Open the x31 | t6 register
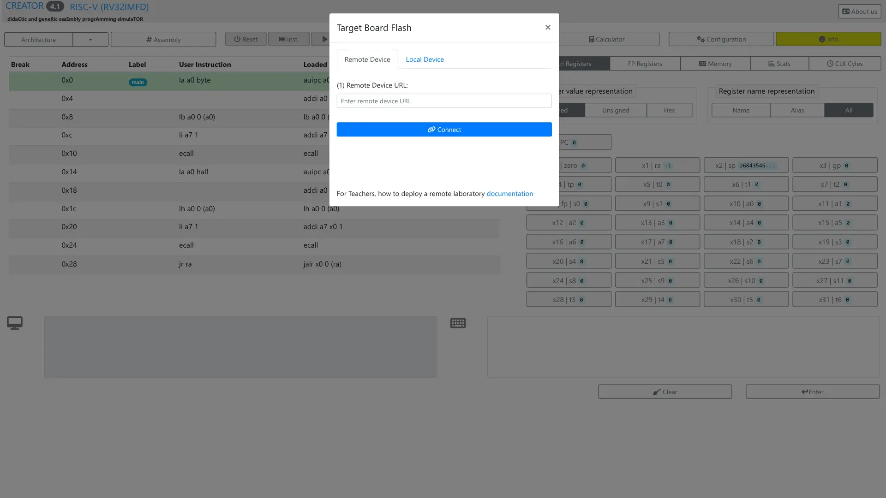886x498 pixels. click(835, 300)
